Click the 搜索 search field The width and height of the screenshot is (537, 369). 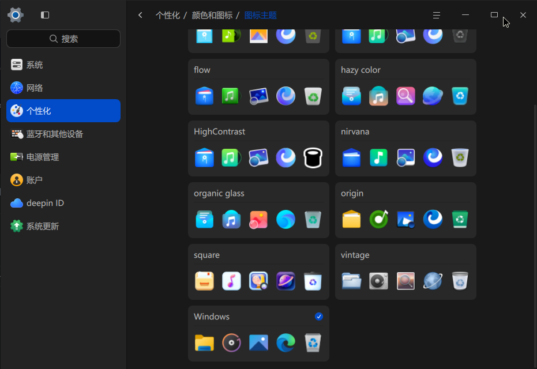(63, 39)
